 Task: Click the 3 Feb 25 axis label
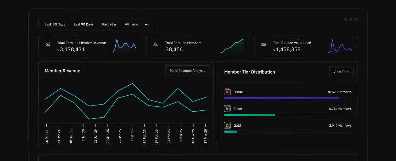click(132, 135)
